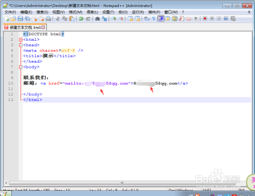Click the Folder as Workspace icon
The height and width of the screenshot is (196, 255).
coord(189,18)
